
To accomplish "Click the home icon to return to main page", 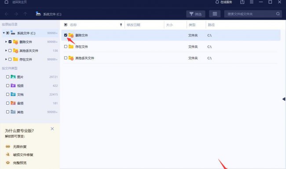I will point(7,2).
